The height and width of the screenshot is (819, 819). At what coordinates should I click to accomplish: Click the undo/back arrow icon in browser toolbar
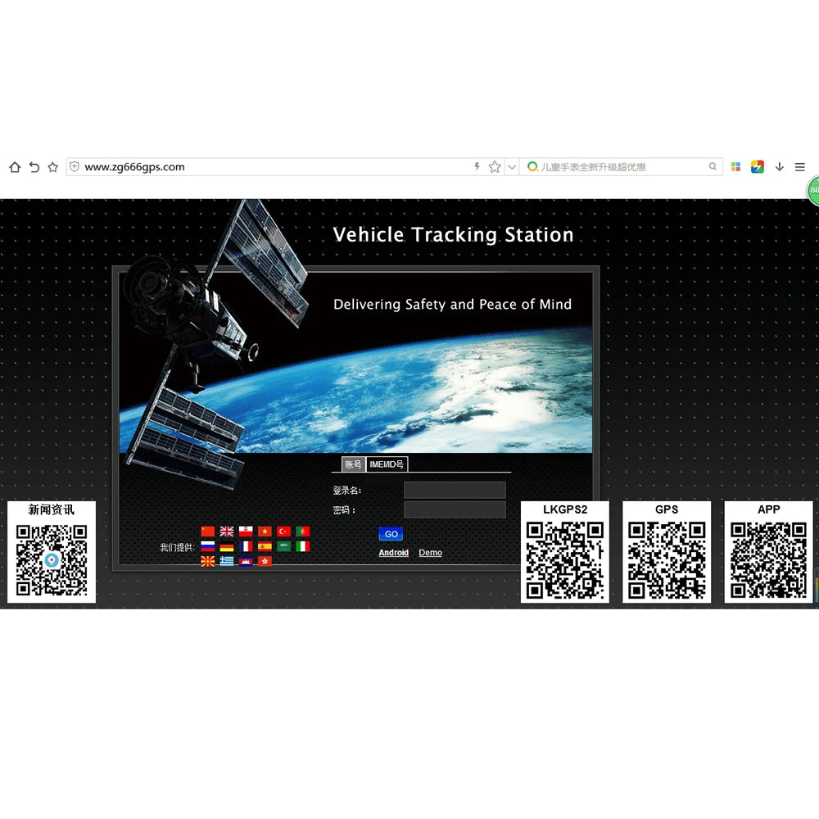[x=34, y=167]
